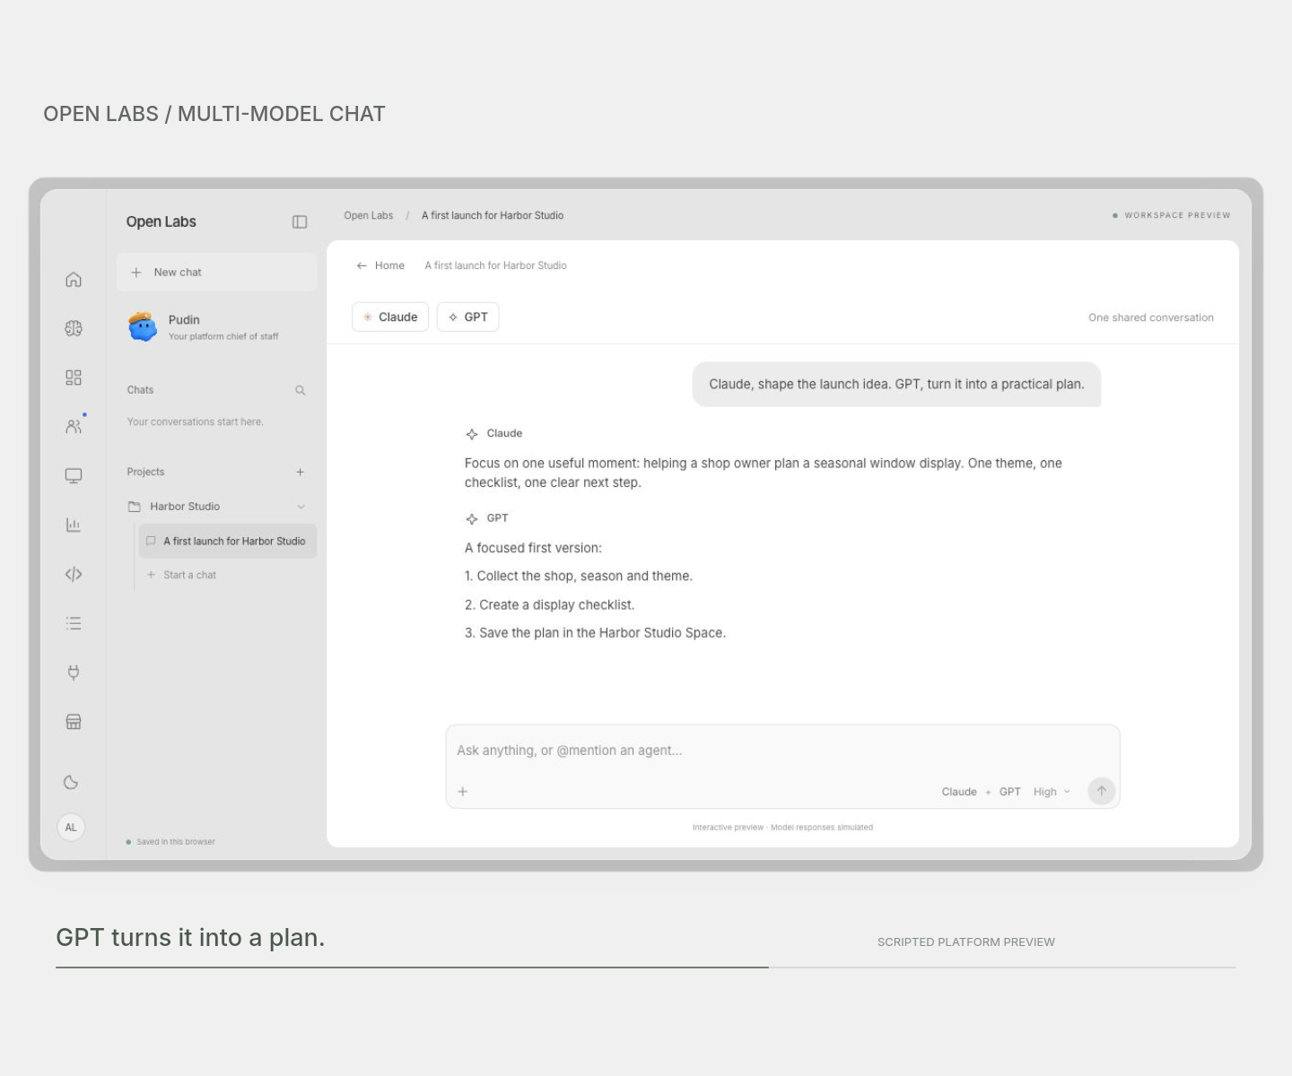This screenshot has width=1292, height=1076.
Task: Click the Open Labs breadcrumb
Action: click(369, 215)
